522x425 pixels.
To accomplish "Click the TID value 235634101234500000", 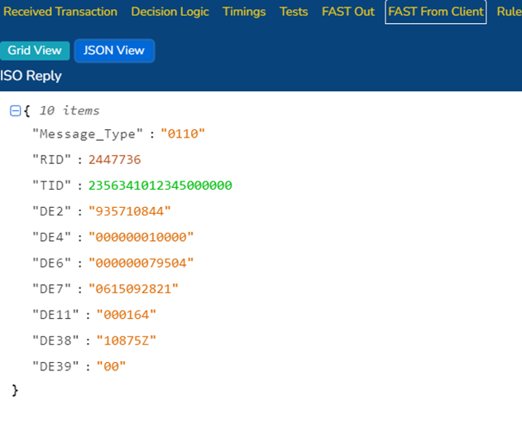I will click(160, 186).
